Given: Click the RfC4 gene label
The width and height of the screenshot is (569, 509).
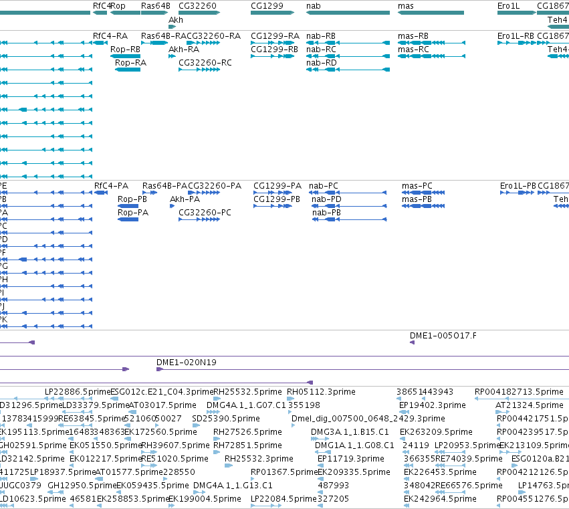Looking at the screenshot, I should tap(102, 6).
